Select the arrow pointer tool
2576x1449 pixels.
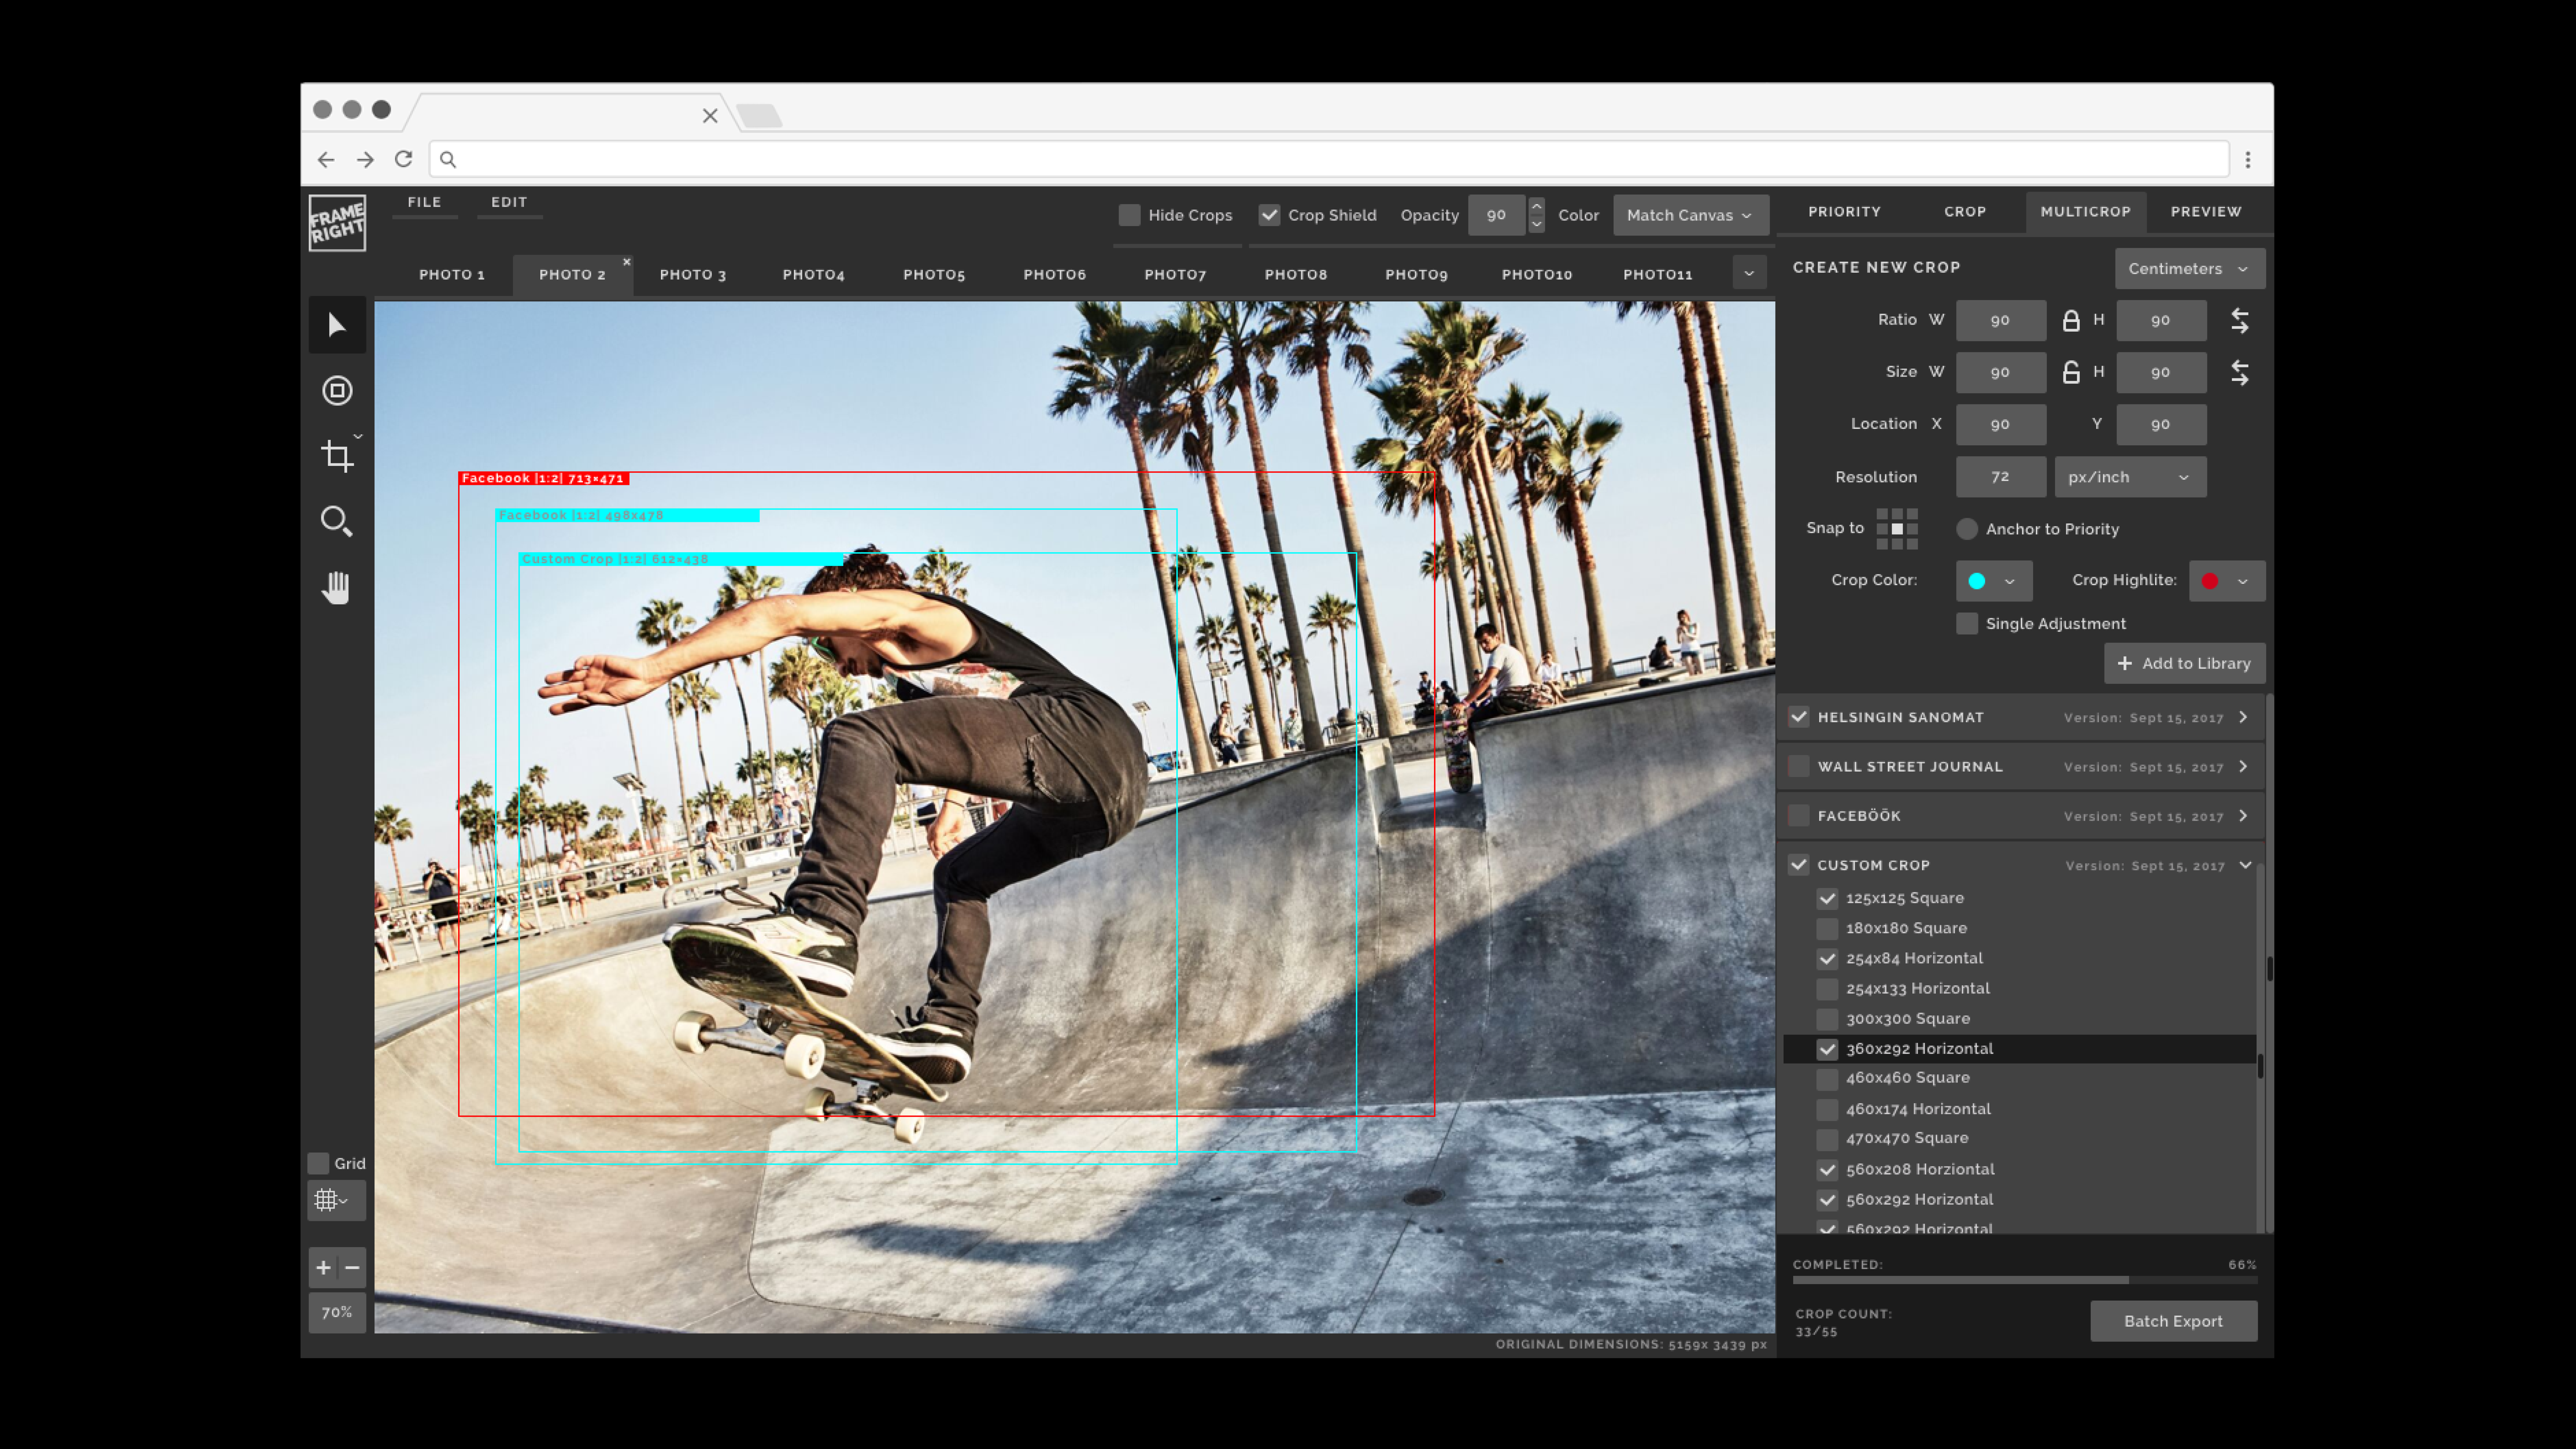(337, 325)
